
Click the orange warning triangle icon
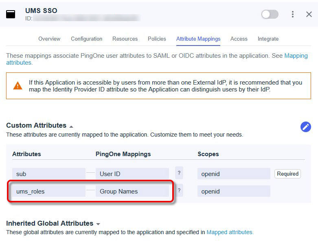point(18,86)
